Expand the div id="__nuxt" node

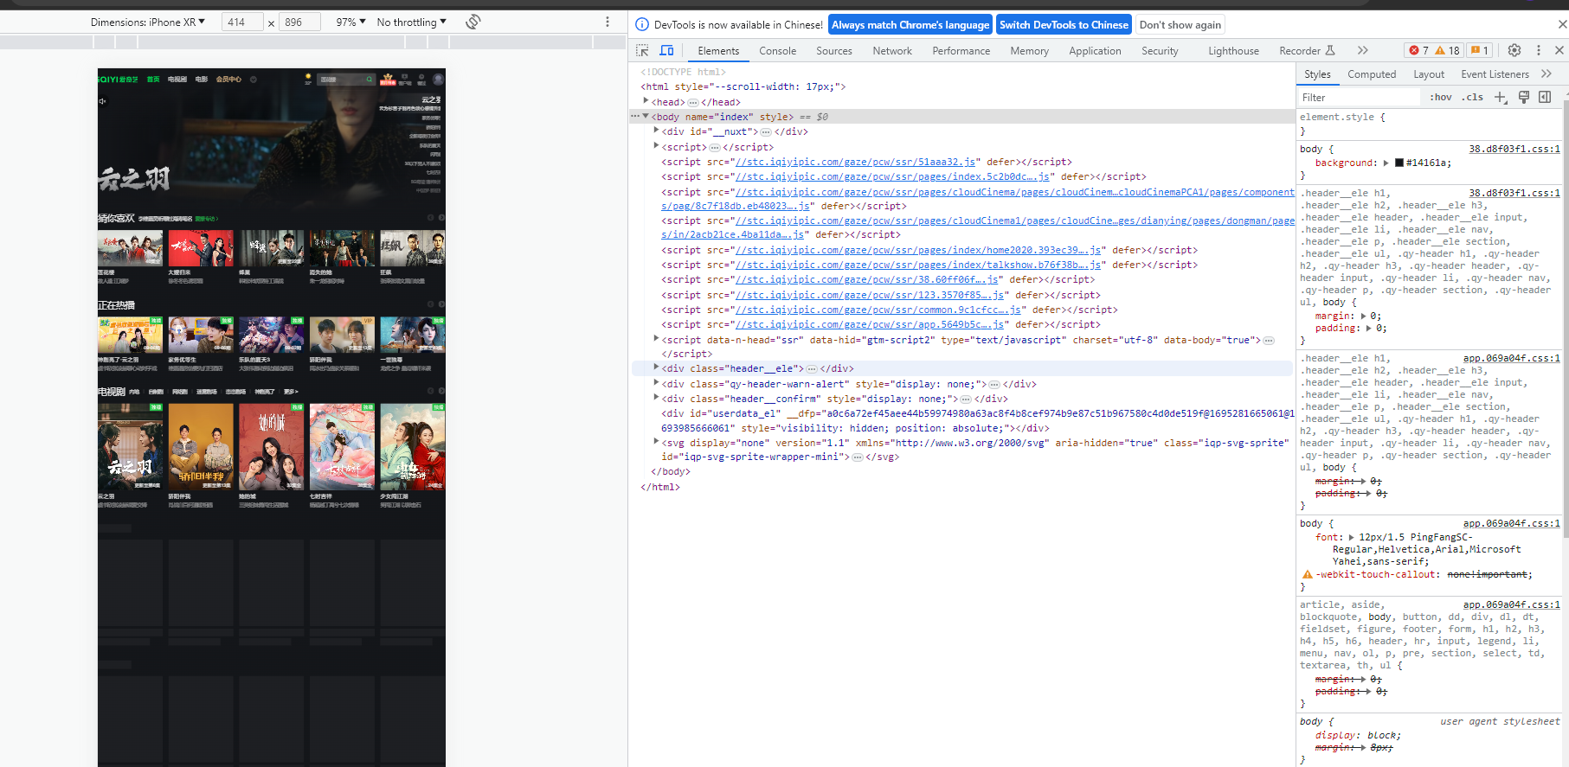(x=656, y=131)
